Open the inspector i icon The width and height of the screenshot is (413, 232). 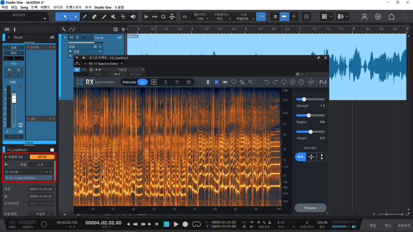point(14,29)
